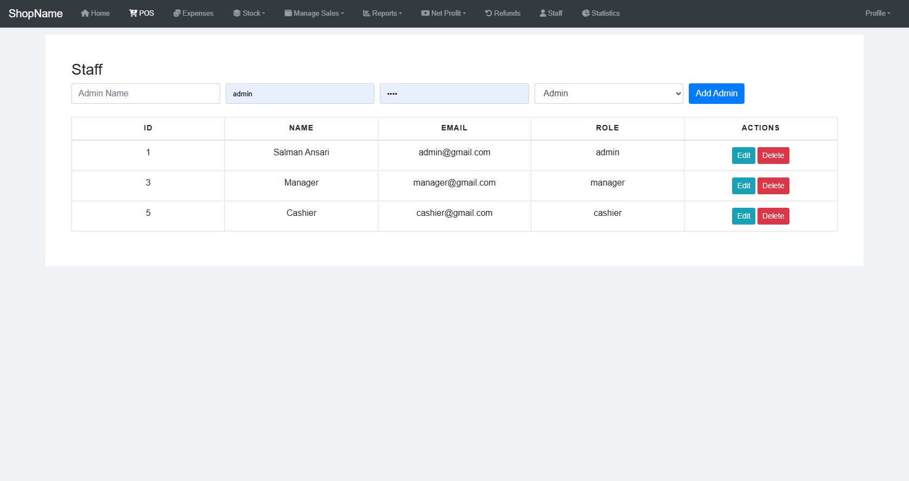Image resolution: width=909 pixels, height=481 pixels.
Task: Click the Staff person icon
Action: point(543,13)
